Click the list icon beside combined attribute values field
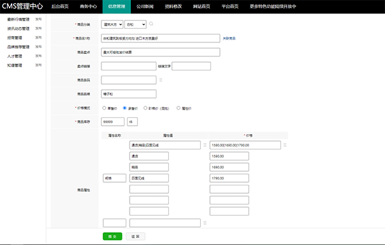This screenshot has height=245, width=385. pos(205,145)
